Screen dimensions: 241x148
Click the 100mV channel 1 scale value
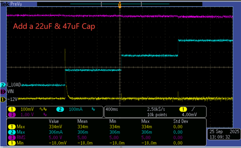click(27, 109)
